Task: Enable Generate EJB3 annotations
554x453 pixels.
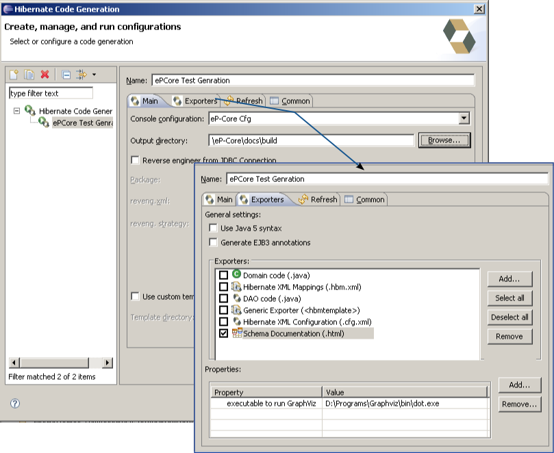Action: (213, 242)
